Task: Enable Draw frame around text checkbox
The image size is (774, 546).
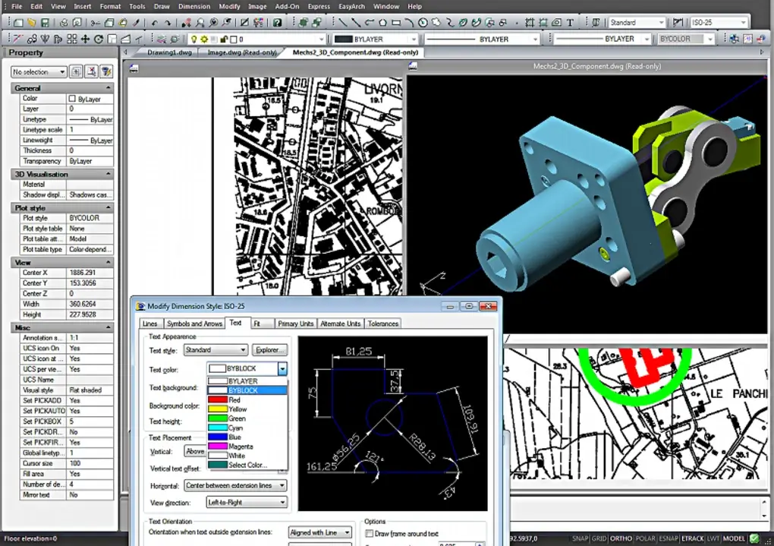Action: point(370,534)
